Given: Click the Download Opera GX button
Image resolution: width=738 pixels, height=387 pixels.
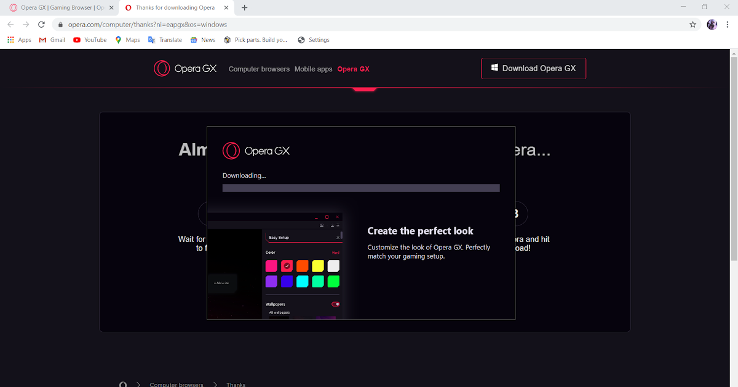Looking at the screenshot, I should pos(533,69).
